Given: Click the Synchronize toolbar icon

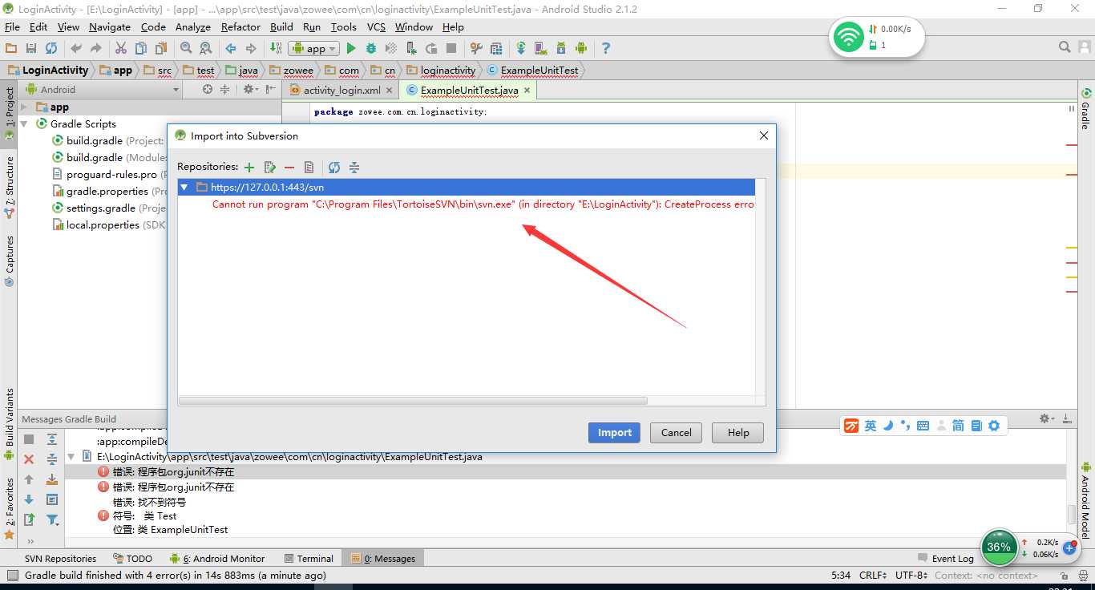Looking at the screenshot, I should coord(51,48).
